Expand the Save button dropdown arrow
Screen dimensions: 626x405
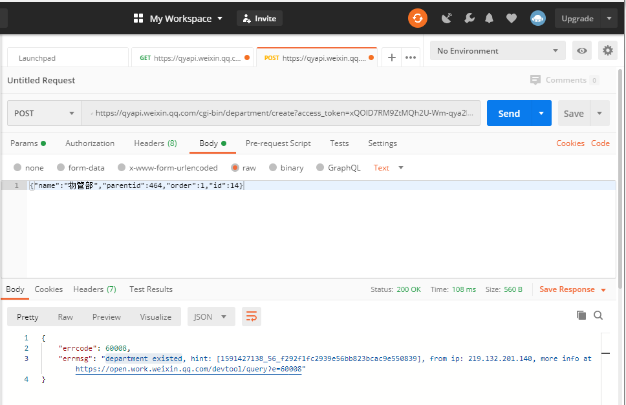[x=599, y=113]
